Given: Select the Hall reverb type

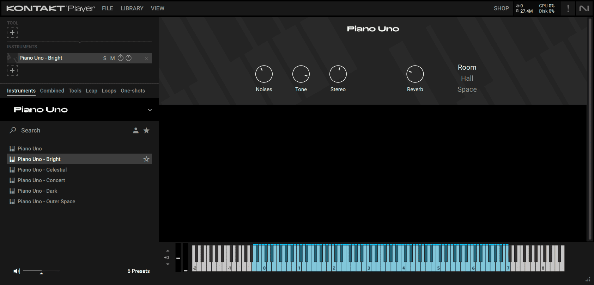Looking at the screenshot, I should tap(467, 78).
